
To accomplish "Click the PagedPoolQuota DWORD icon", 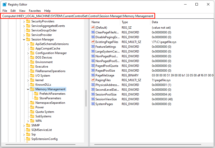I will click(93, 66).
